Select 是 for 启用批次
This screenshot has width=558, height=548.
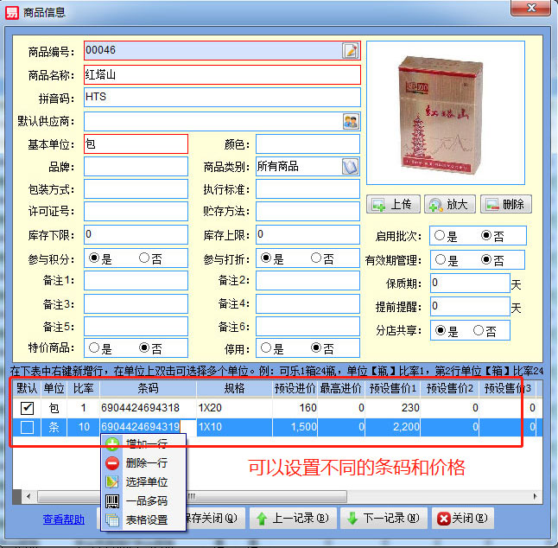441,236
